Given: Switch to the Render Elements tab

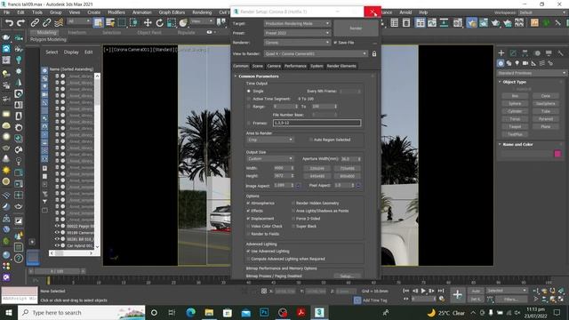Looking at the screenshot, I should pos(341,66).
